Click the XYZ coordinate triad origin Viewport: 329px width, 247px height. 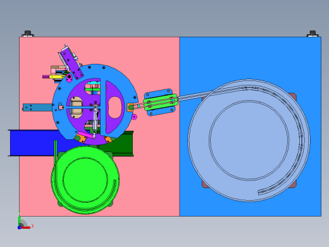point(19,227)
